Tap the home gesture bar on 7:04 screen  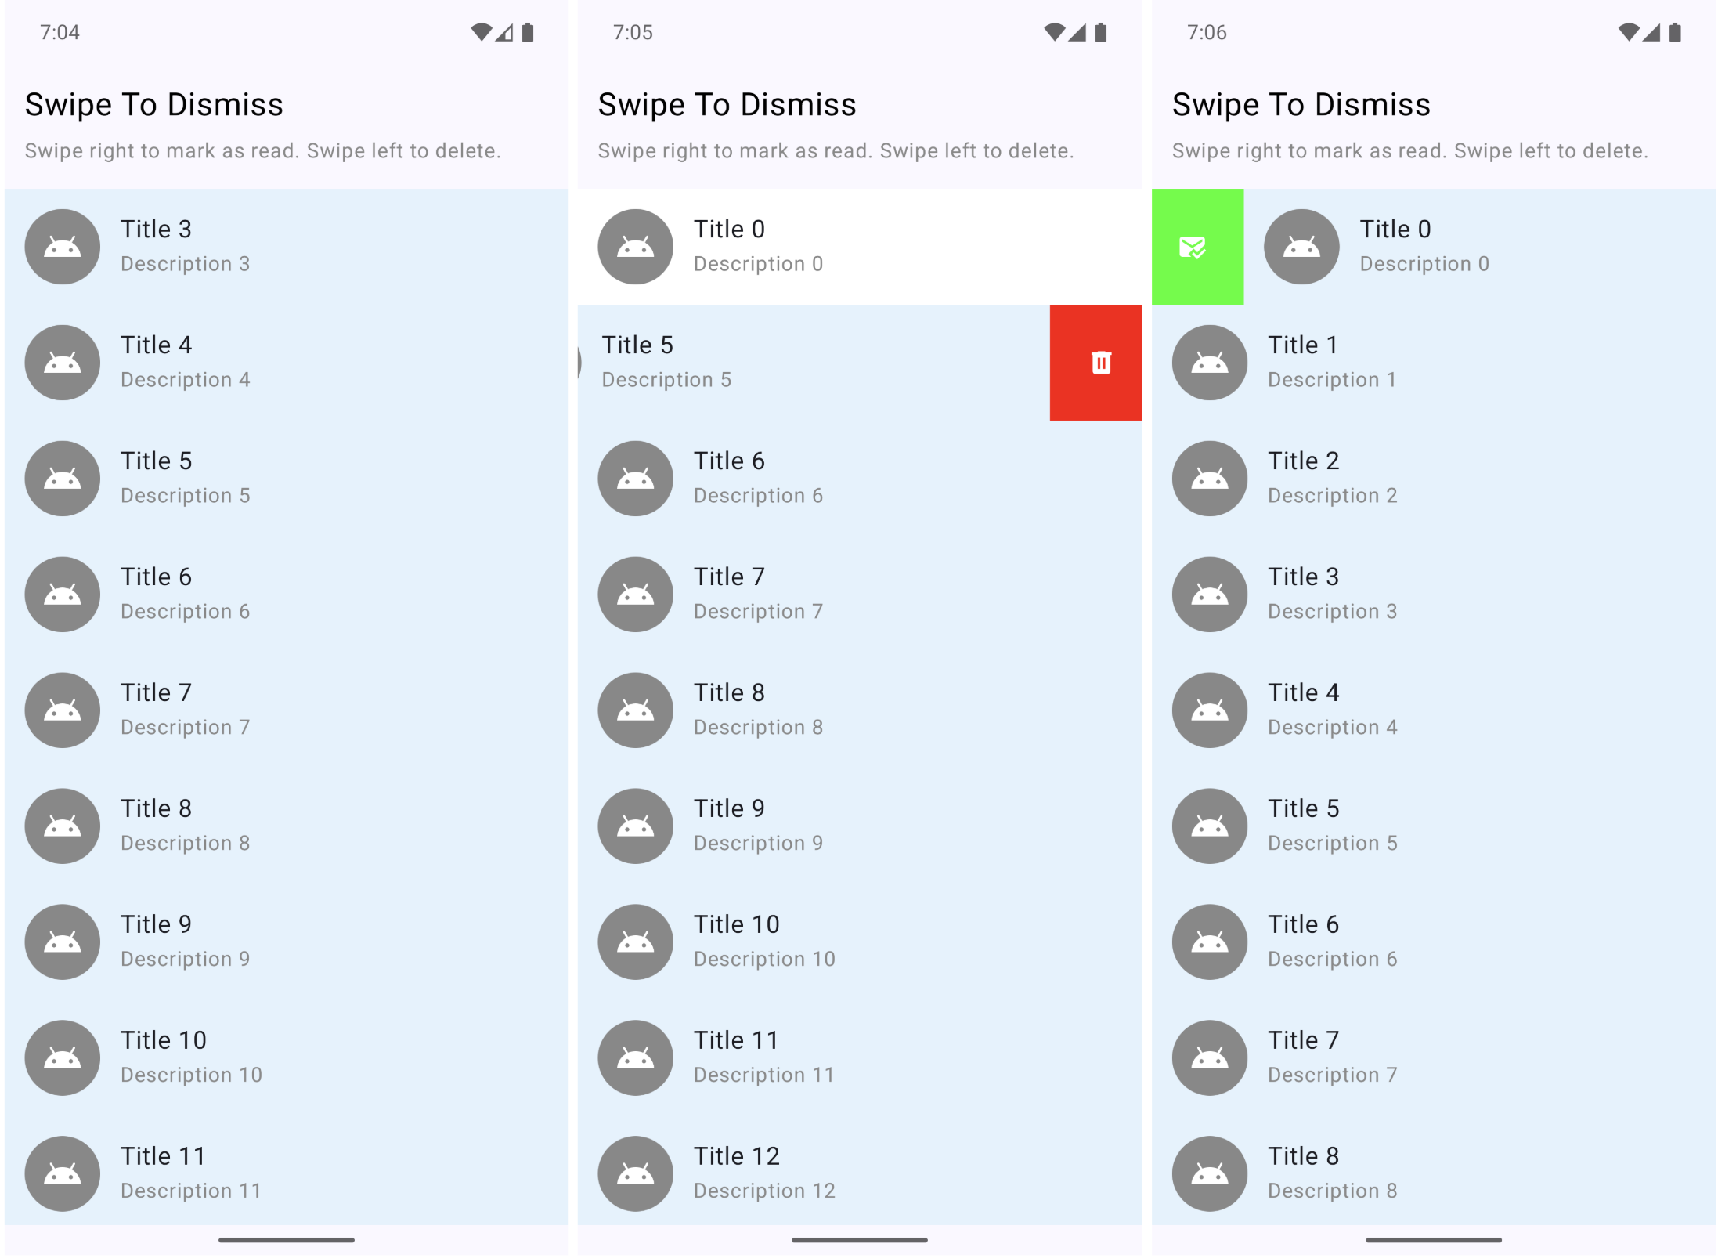pos(286,1240)
